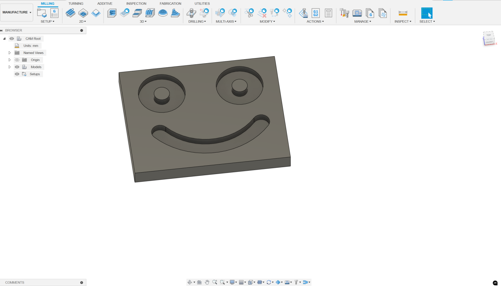Viewport: 501px width, 286px height.
Task: Switch to the INSPECTION tab
Action: pyautogui.click(x=136, y=4)
